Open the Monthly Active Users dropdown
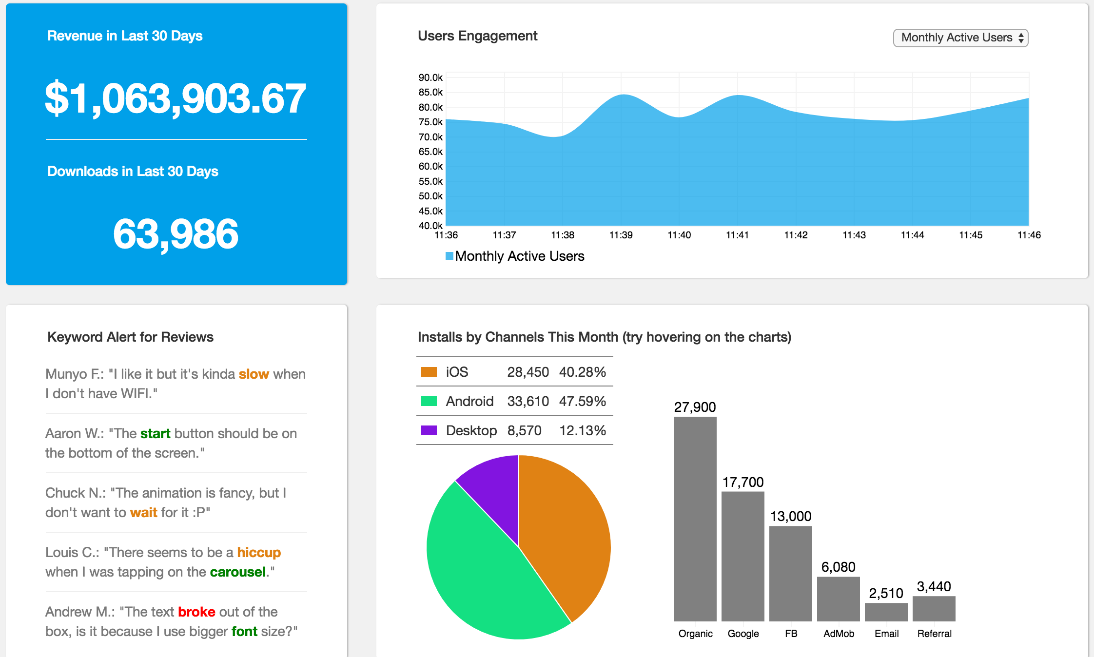The image size is (1094, 657). coord(960,38)
